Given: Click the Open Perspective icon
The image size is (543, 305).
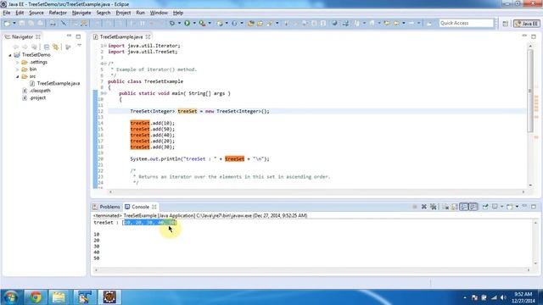Looking at the screenshot, I should point(506,24).
